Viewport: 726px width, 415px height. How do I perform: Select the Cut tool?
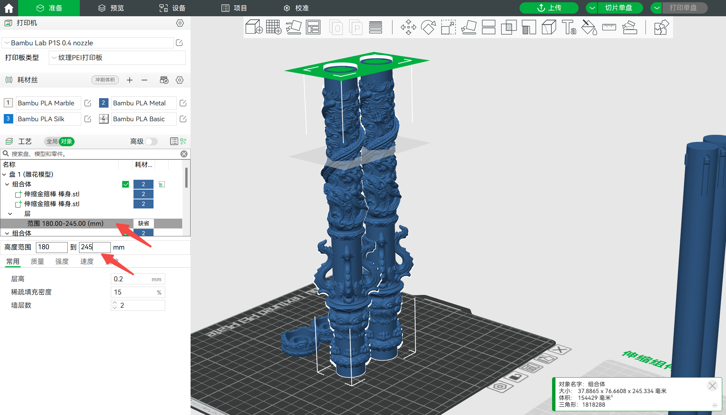[x=489, y=27]
